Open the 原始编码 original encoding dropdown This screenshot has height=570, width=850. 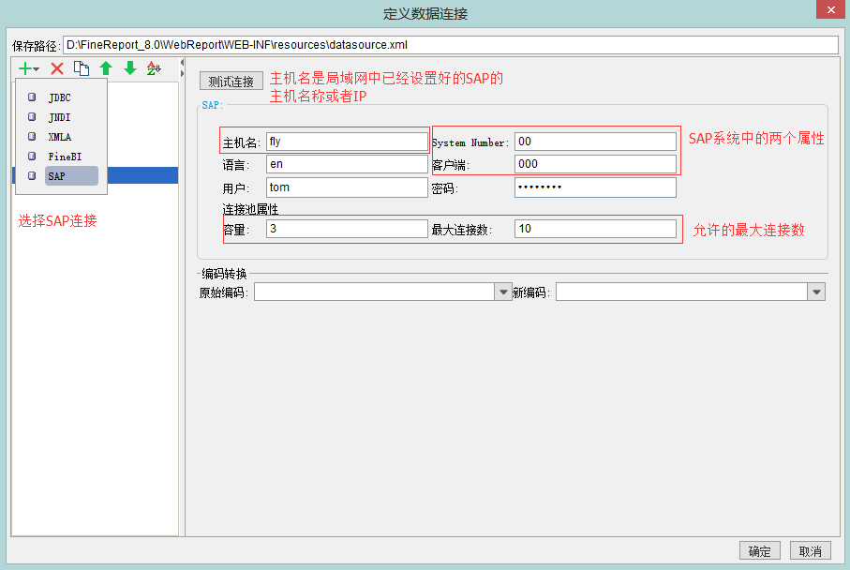tap(503, 292)
